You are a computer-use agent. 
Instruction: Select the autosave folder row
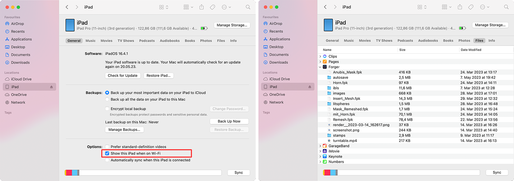[x=416, y=78]
